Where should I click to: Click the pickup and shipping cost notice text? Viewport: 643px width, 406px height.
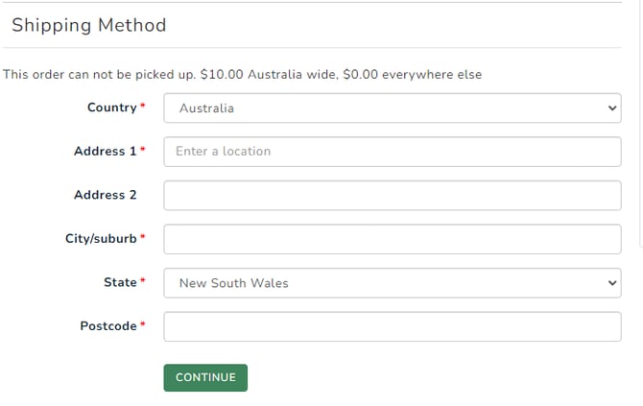(242, 74)
